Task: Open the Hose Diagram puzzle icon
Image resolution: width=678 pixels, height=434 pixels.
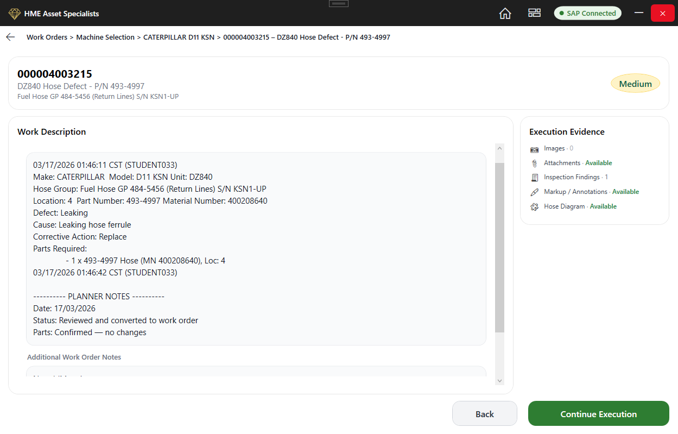Action: 535,206
